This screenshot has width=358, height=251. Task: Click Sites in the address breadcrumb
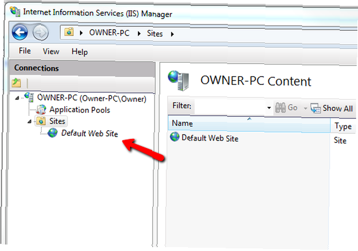(155, 34)
